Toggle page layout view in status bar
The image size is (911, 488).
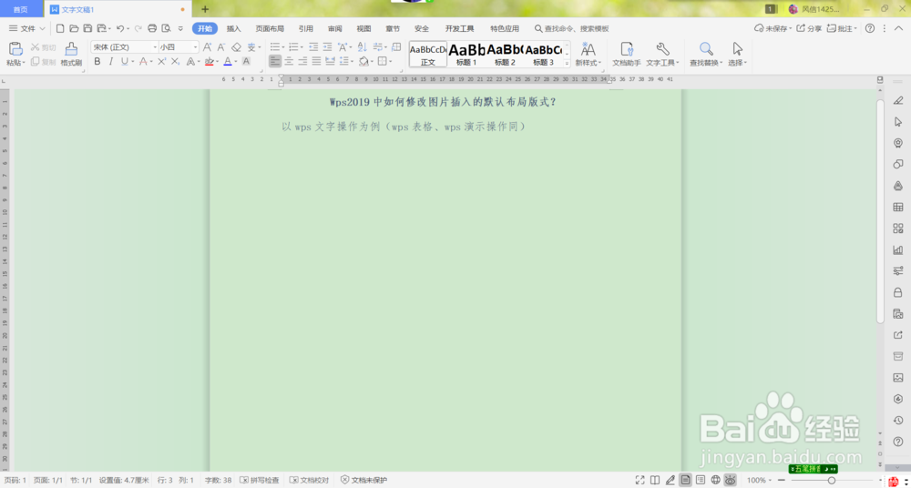686,480
